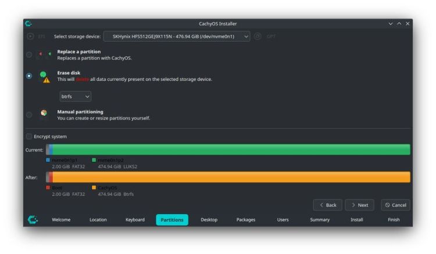Image resolution: width=436 pixels, height=254 pixels.
Task: Open the title bar keep-below chevron menu
Action: [391, 23]
